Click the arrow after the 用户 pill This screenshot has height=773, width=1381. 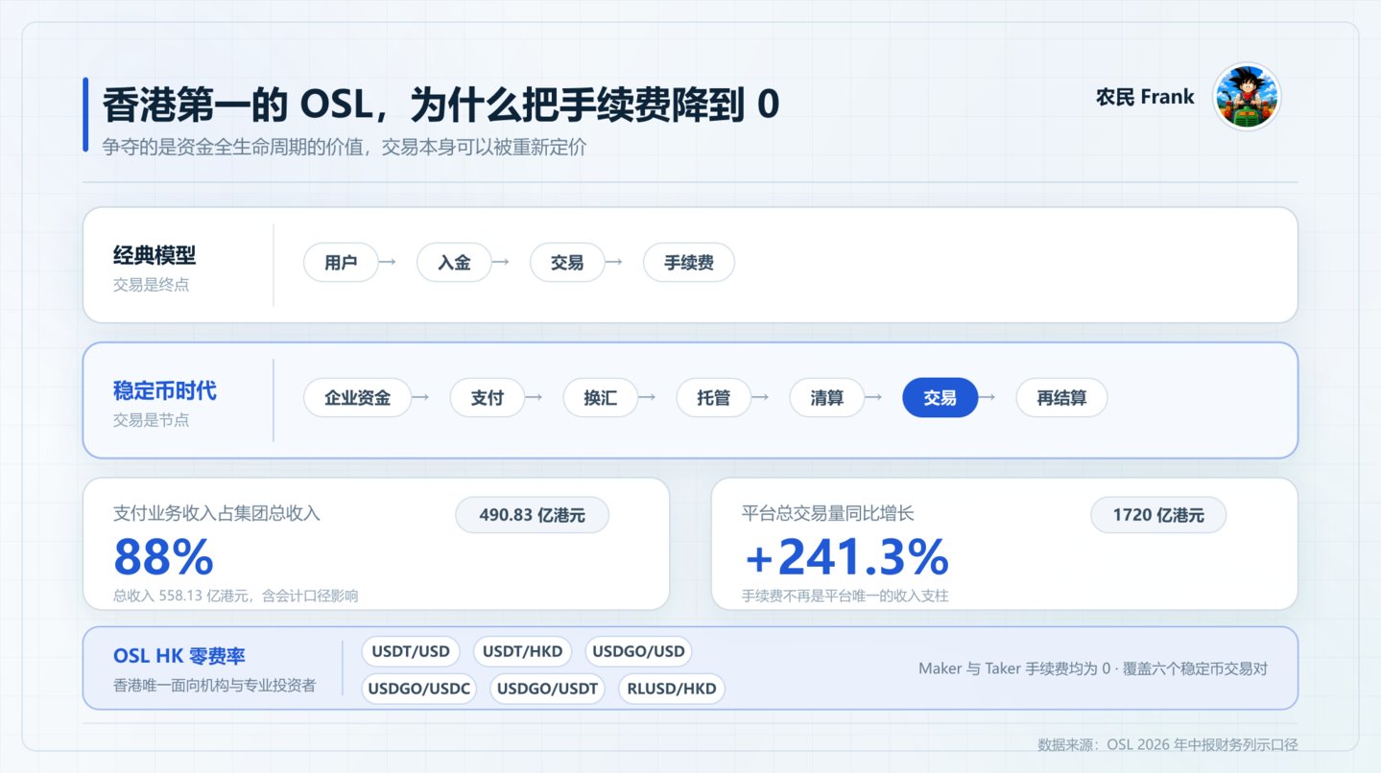point(388,262)
